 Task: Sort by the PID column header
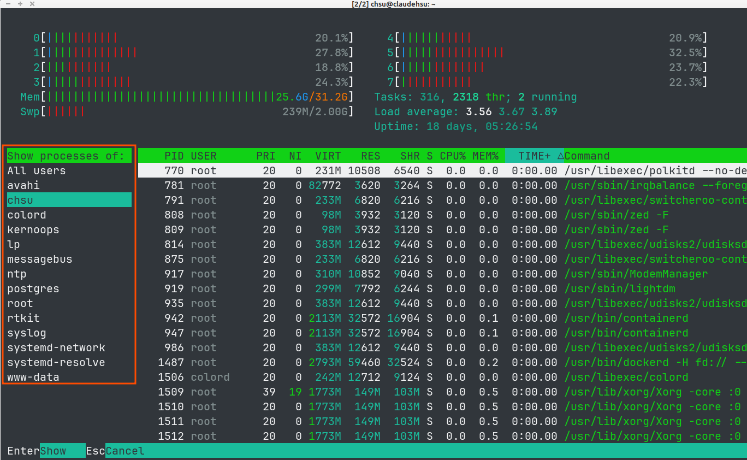(174, 156)
